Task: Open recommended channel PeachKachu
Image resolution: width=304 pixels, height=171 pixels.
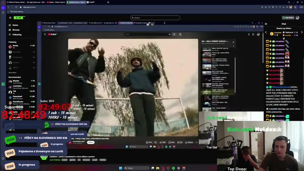Action: (21, 103)
